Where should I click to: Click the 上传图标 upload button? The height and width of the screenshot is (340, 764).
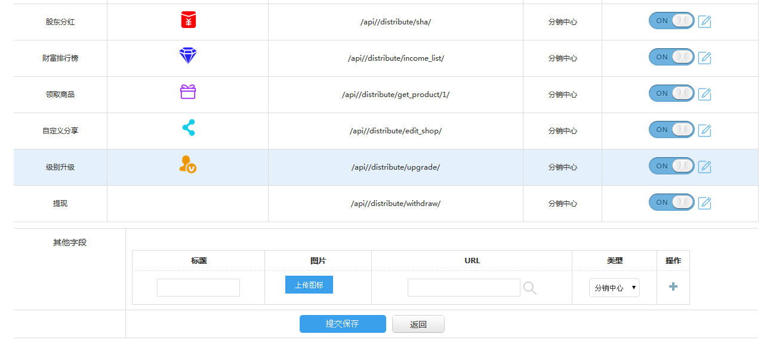point(309,285)
